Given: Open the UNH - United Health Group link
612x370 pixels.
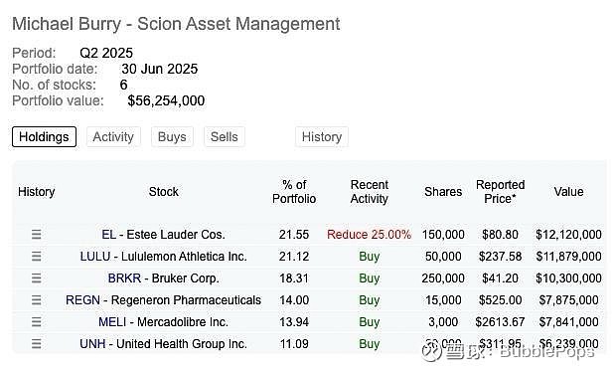Looking at the screenshot, I should coord(164,344).
